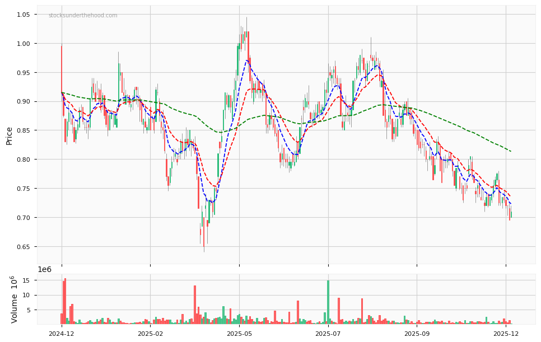Viewport: 541px width, 342px height.
Task: Select the 2025-07 date tick label
Action: (x=328, y=332)
